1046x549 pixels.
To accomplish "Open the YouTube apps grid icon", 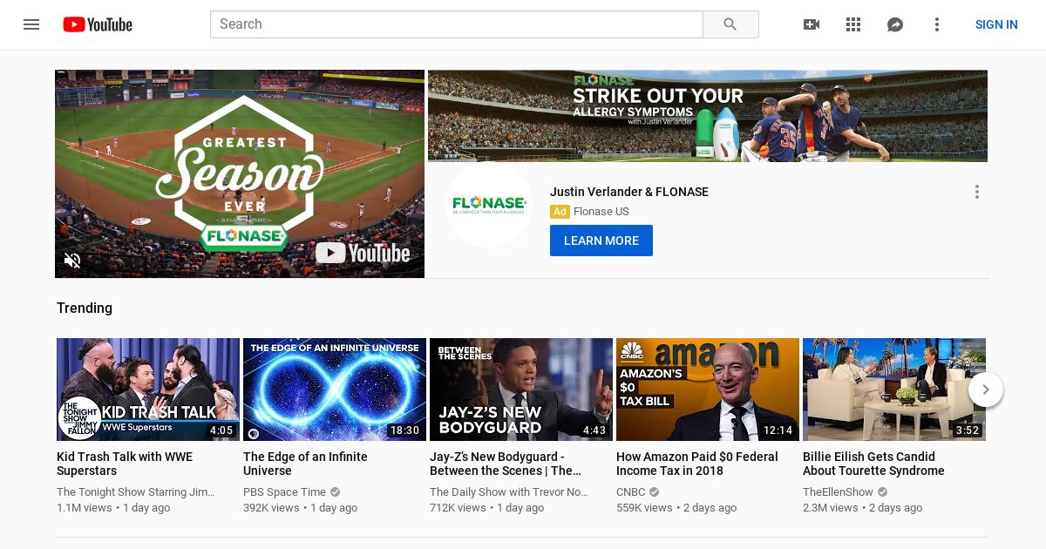I will tap(853, 24).
